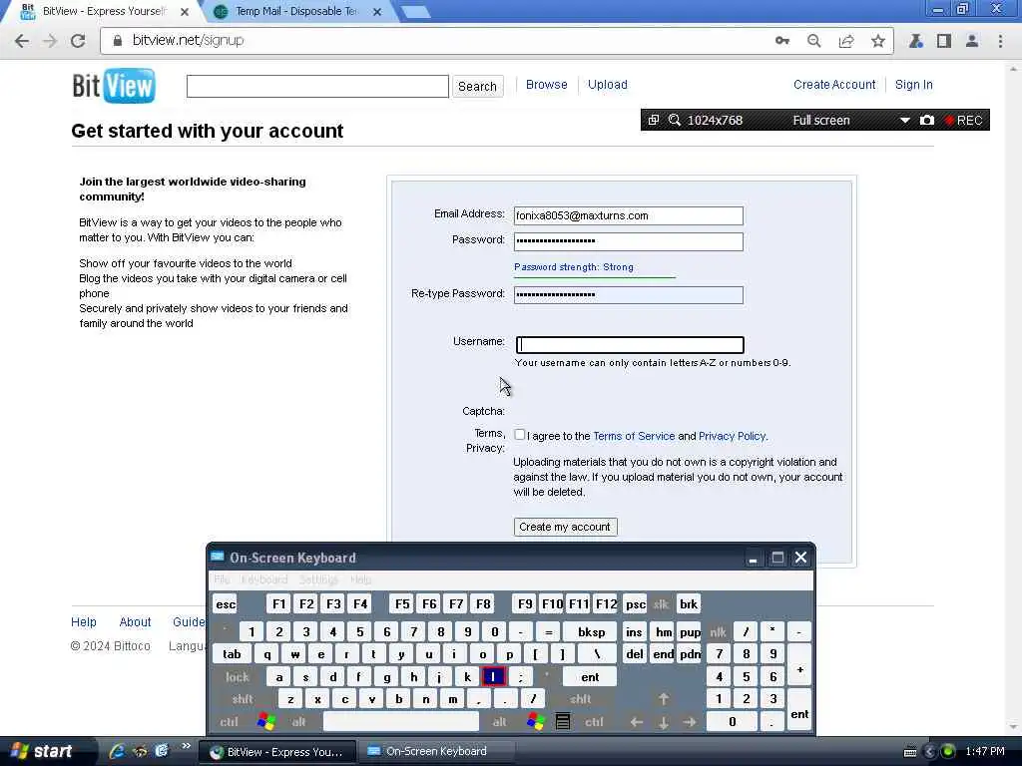This screenshot has width=1022, height=766.
Task: Open the Terms of Service link
Action: click(634, 436)
